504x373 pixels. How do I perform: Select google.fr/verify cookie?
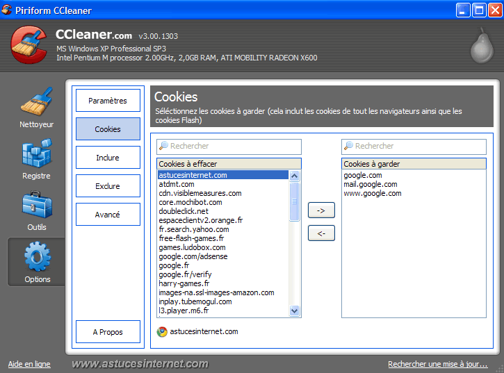click(223, 274)
